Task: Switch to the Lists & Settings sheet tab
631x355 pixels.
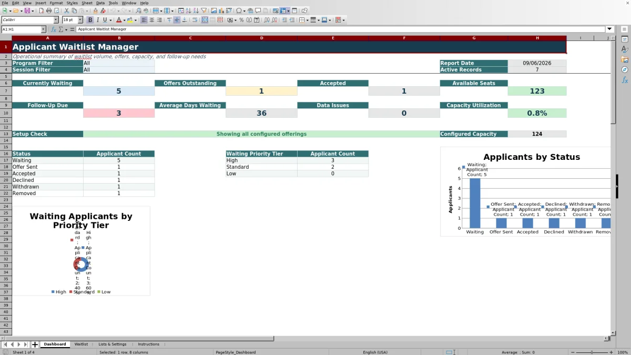Action: tap(113, 344)
